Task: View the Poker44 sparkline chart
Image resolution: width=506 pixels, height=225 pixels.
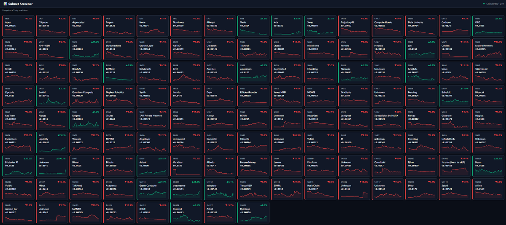Action: (186, 219)
